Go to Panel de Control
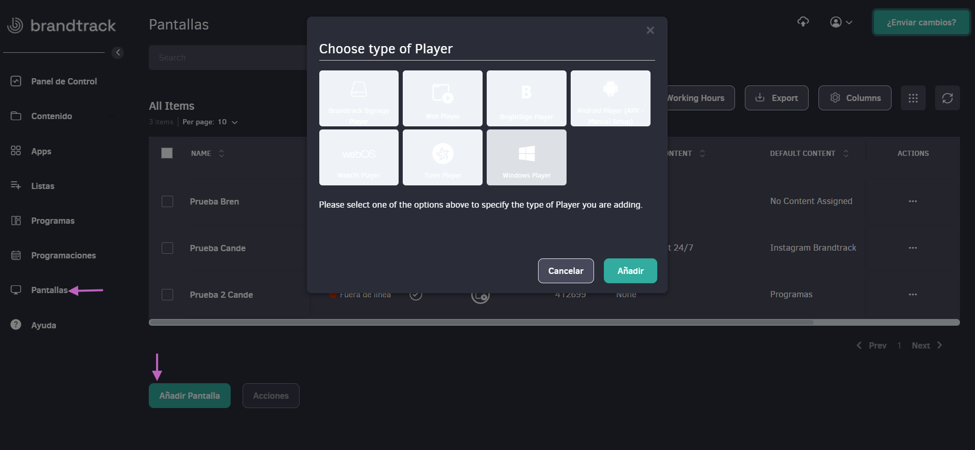Screen dimensions: 975x450 (x=64, y=81)
